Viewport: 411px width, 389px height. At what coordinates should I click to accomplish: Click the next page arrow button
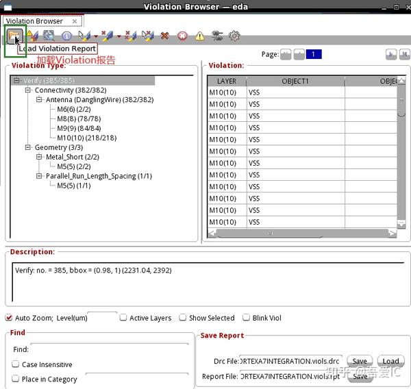[391, 55]
